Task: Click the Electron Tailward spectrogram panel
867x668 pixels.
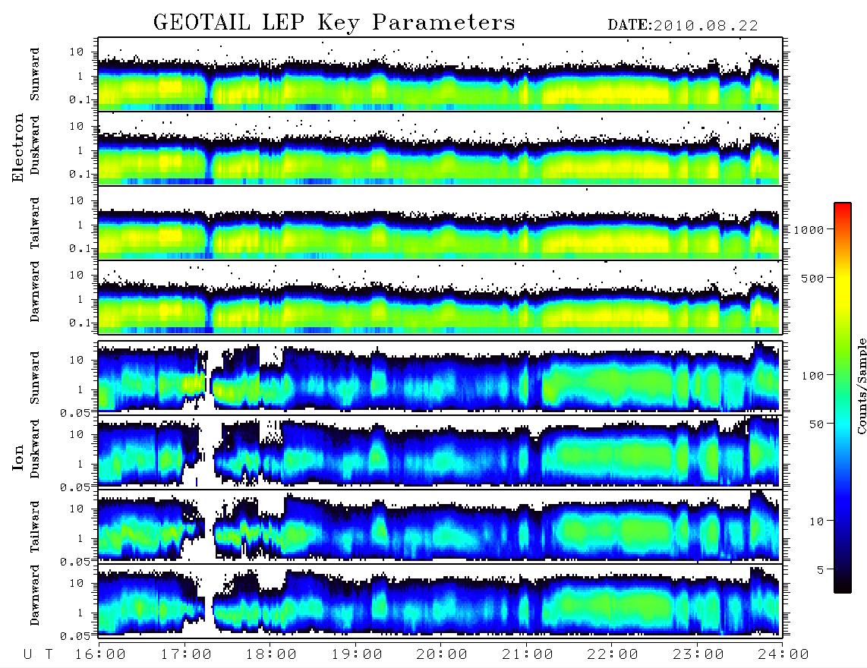Action: pyautogui.click(x=440, y=223)
